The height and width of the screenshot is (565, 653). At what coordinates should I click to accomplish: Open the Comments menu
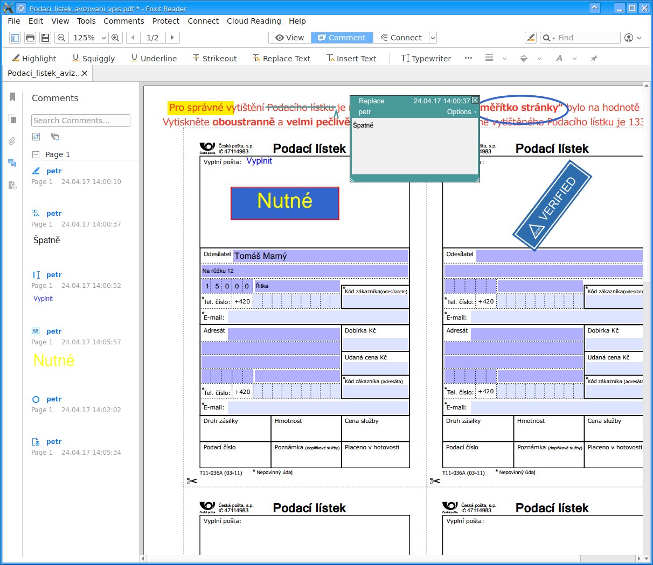click(124, 21)
